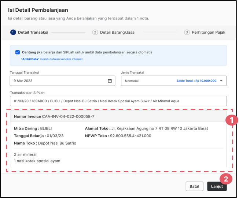Image resolution: width=239 pixels, height=198 pixels.
Task: Click the Saldo Tunai Rp 10.000.000 text
Action: pos(196,81)
